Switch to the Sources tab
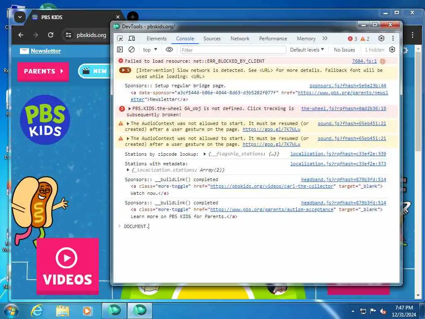This screenshot has width=425, height=319. click(x=212, y=39)
